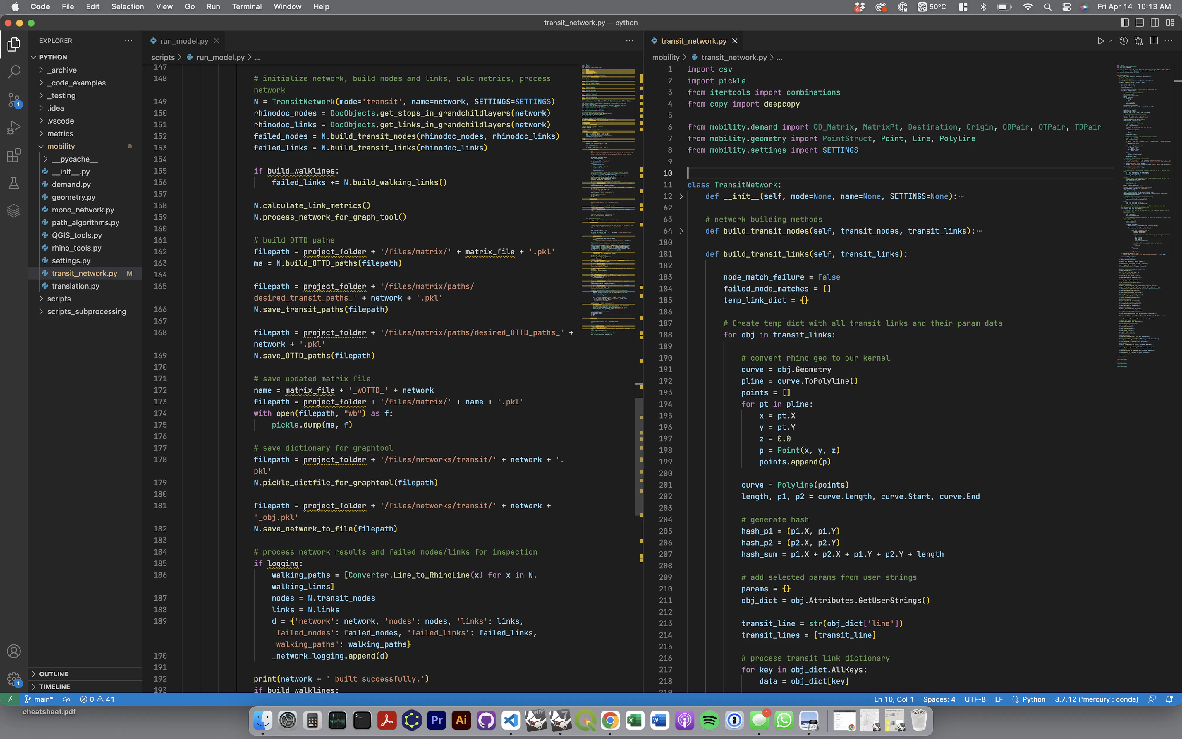Expand the folded __init__ method on line 12
Image resolution: width=1182 pixels, height=739 pixels.
[681, 196]
